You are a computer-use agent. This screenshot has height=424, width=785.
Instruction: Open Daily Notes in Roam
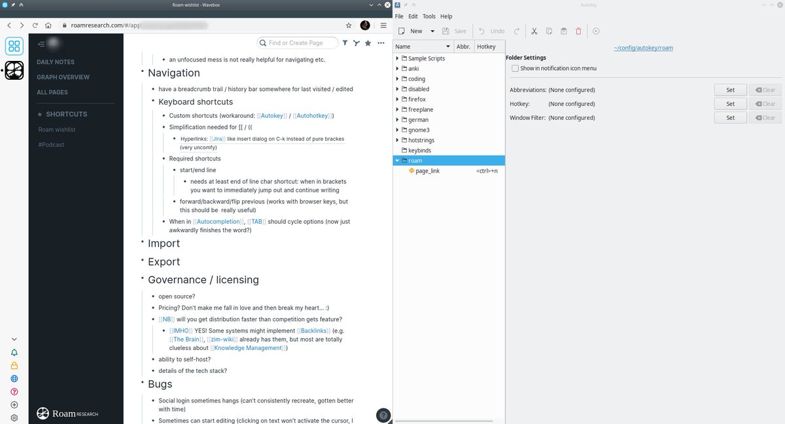[56, 62]
